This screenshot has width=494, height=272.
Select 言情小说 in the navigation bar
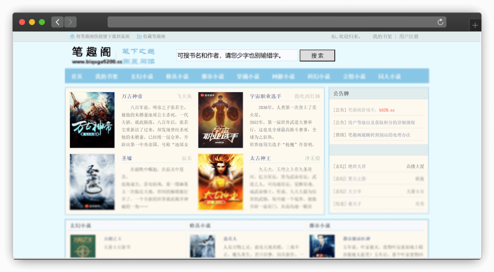pyautogui.click(x=354, y=77)
